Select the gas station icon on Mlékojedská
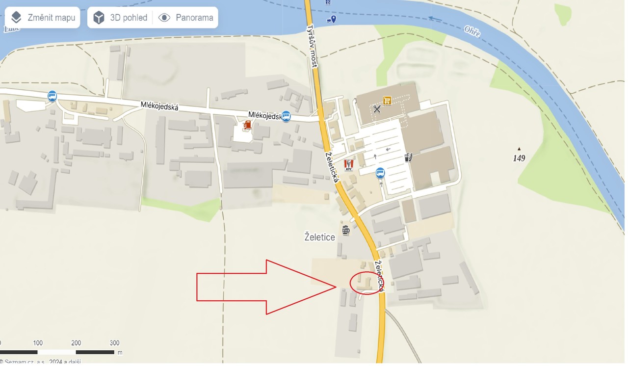 [x=247, y=125]
